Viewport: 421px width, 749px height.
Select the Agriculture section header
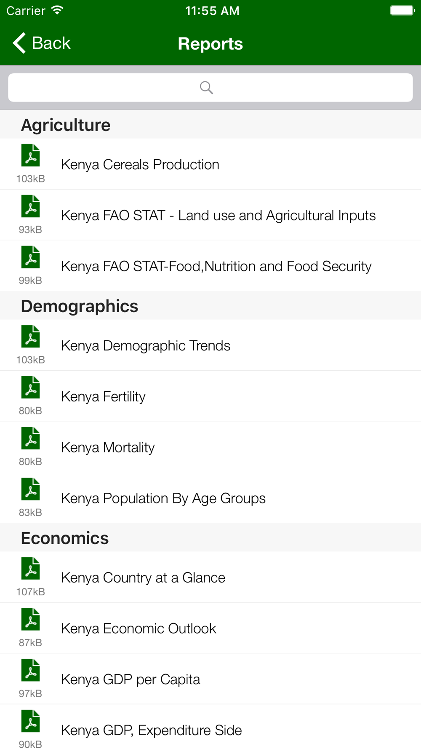click(x=66, y=125)
